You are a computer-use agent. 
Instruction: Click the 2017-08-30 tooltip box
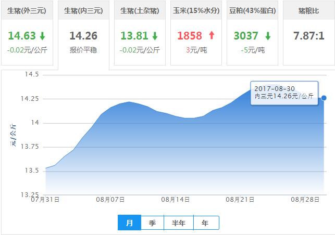(284, 93)
